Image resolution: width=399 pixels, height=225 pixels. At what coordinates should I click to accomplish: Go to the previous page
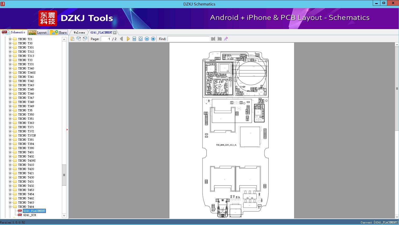(x=121, y=39)
